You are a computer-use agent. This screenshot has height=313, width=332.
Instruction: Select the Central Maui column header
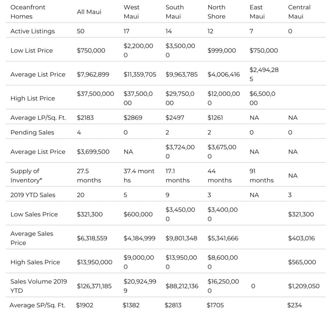pyautogui.click(x=299, y=12)
